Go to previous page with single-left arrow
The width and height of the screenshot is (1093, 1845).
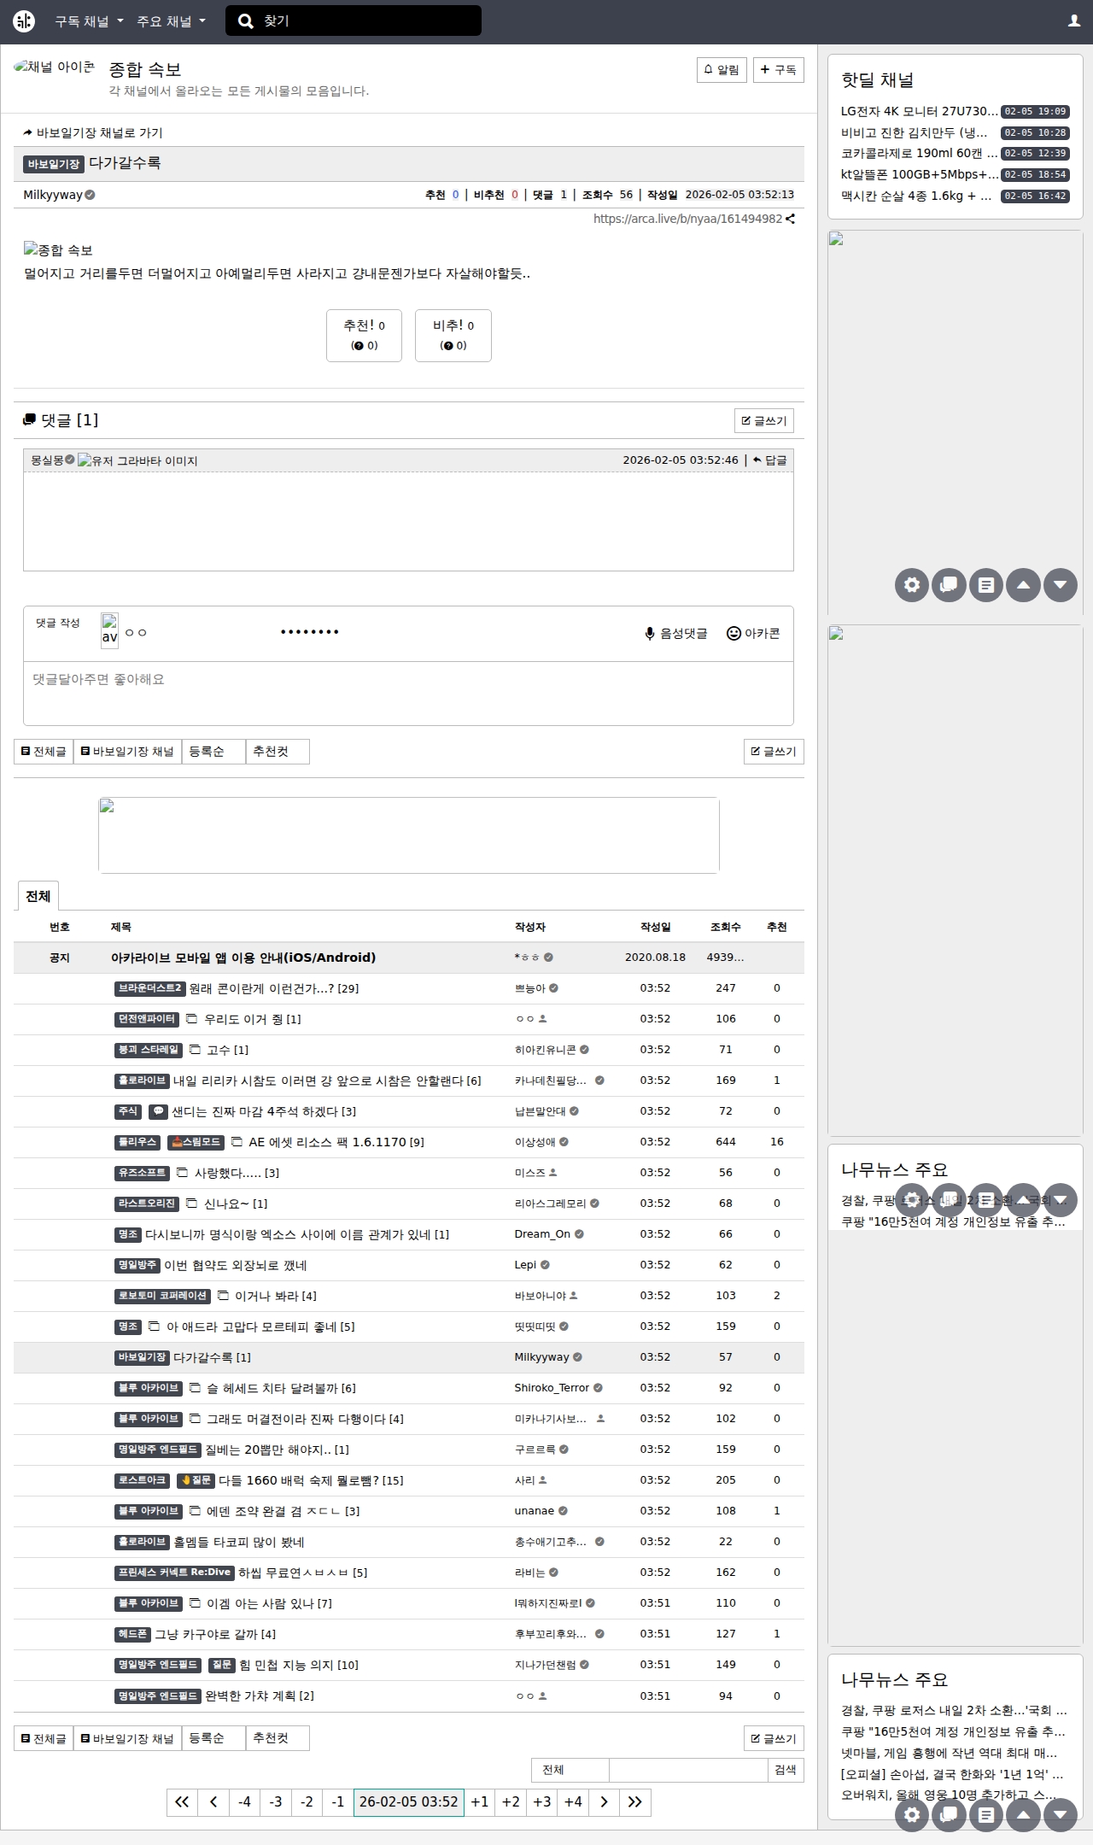pos(213,1801)
